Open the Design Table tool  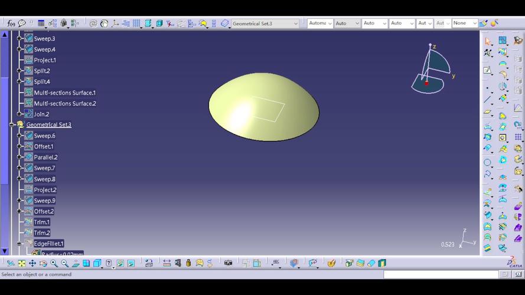(41, 24)
